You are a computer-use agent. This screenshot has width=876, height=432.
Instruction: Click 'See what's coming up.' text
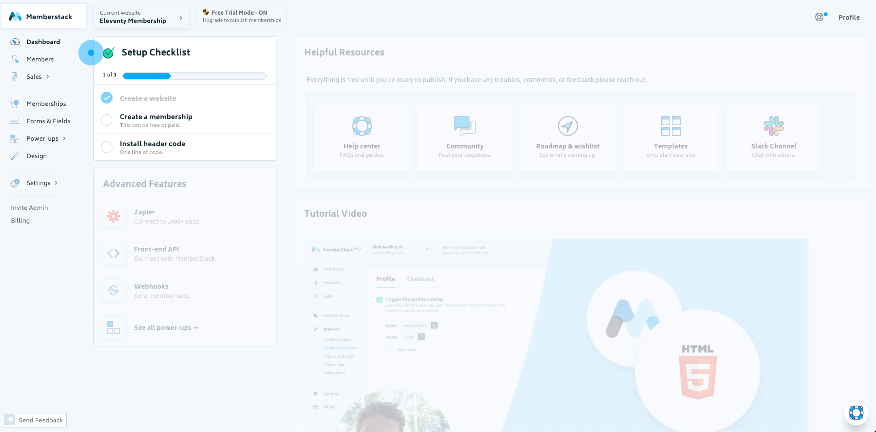[568, 155]
